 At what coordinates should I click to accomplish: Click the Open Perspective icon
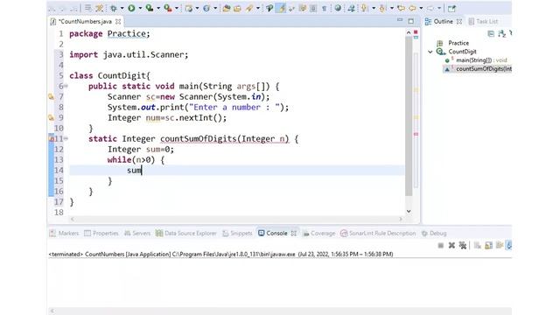click(x=451, y=8)
